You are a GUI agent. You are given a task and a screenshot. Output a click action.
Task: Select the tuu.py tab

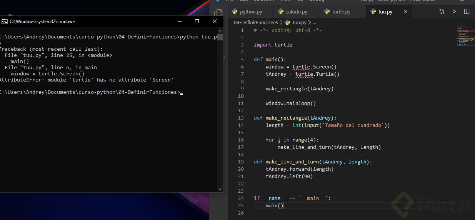pos(385,12)
